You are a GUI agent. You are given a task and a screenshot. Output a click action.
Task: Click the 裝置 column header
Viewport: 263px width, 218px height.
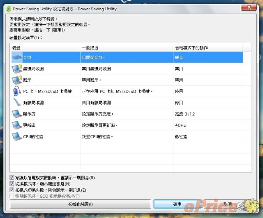coord(45,48)
